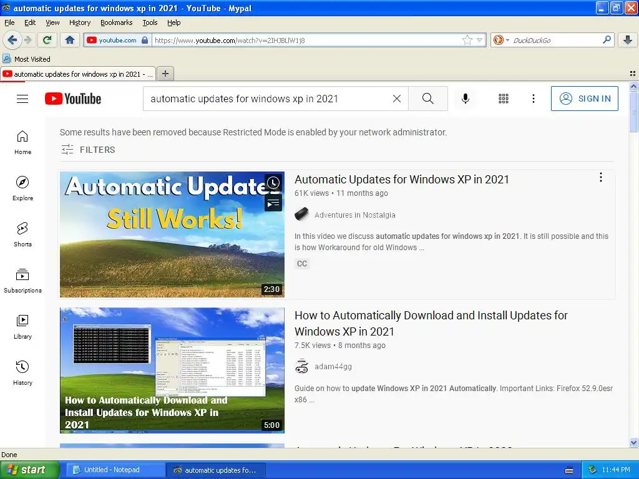Open Library in YouTube sidebar
639x479 pixels.
tap(22, 327)
